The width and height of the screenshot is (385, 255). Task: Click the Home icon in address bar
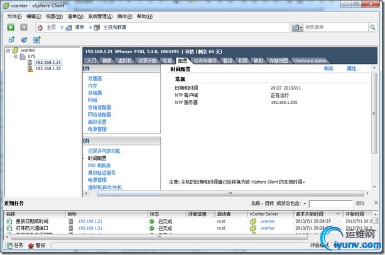point(40,28)
